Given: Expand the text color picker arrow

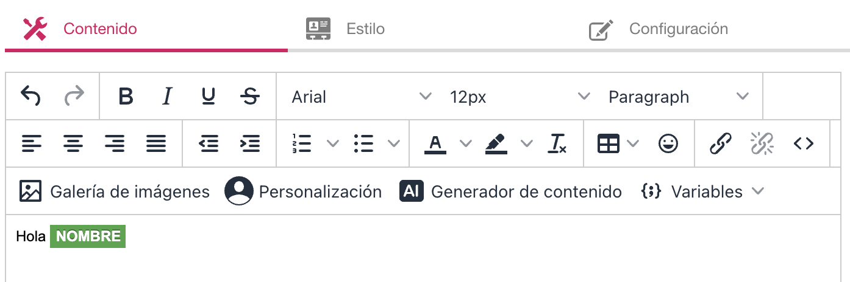Looking at the screenshot, I should (466, 143).
